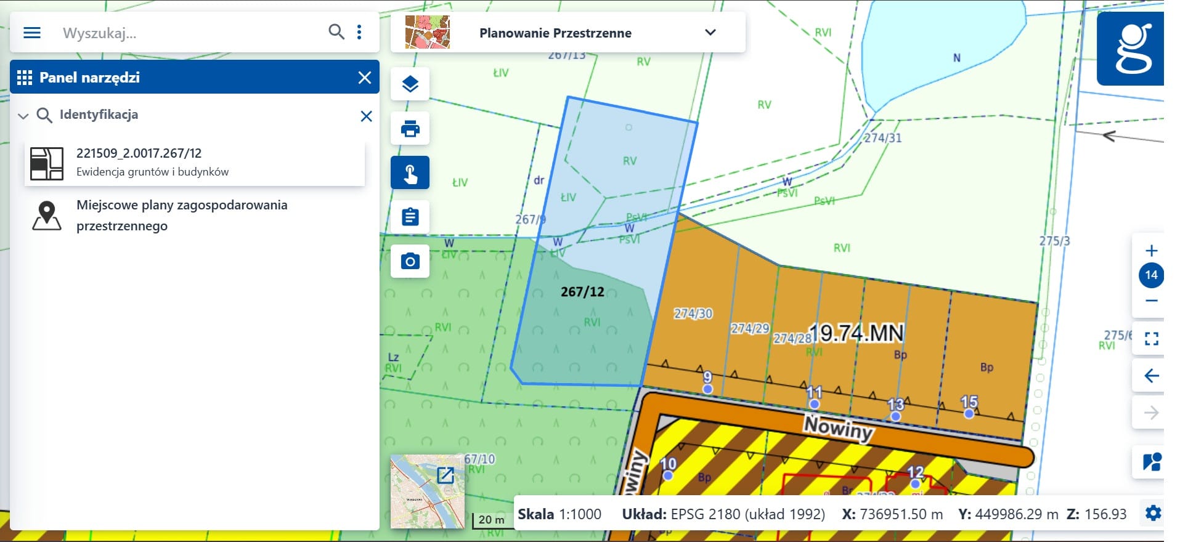Click the print map icon

(x=410, y=129)
